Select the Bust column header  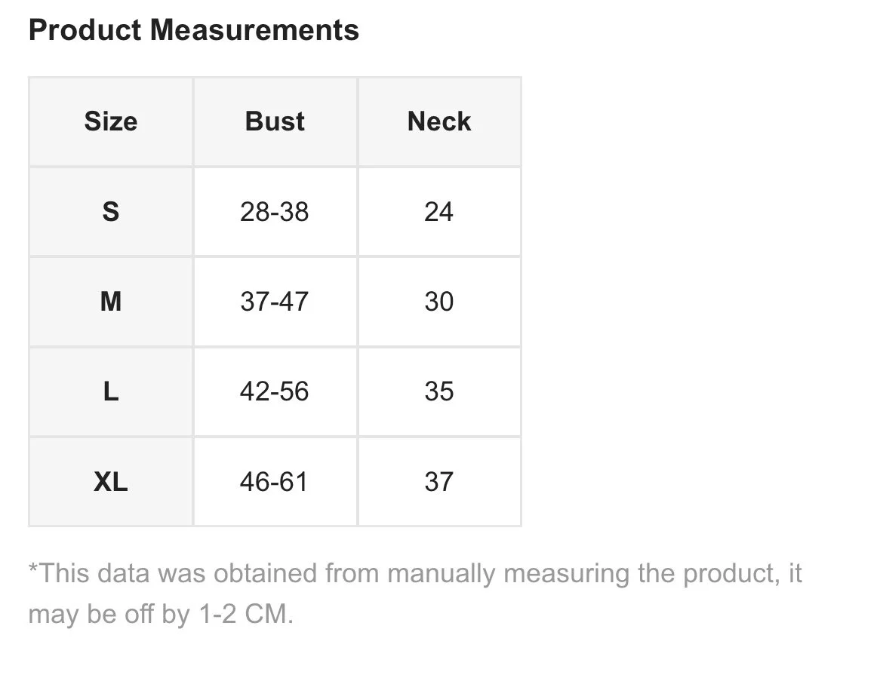(275, 121)
